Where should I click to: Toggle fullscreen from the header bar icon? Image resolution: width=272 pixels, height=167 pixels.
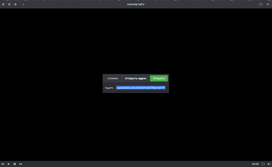(x=261, y=4)
